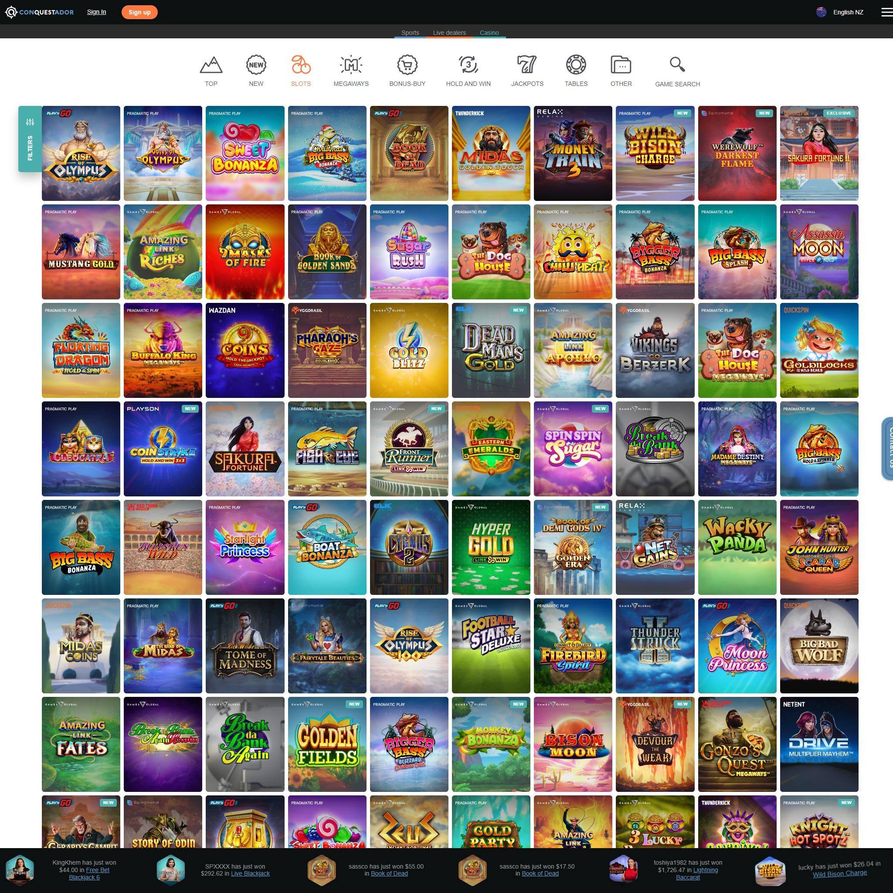Screen dimensions: 893x893
Task: Switch to the Live dealers tab
Action: click(x=449, y=33)
